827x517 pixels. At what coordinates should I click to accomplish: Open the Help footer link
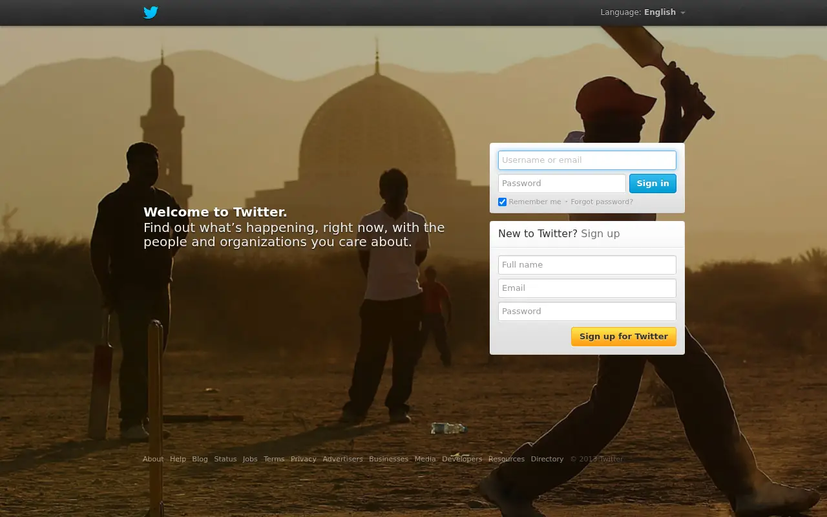[x=178, y=459]
